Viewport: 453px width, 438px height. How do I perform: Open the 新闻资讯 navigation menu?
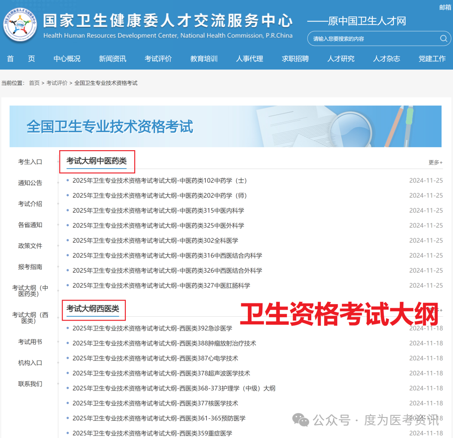point(112,59)
